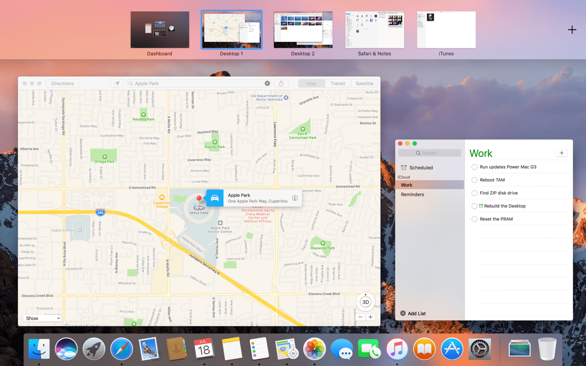Complete the Reset the PRAM reminder
This screenshot has width=586, height=366.
pos(474,219)
